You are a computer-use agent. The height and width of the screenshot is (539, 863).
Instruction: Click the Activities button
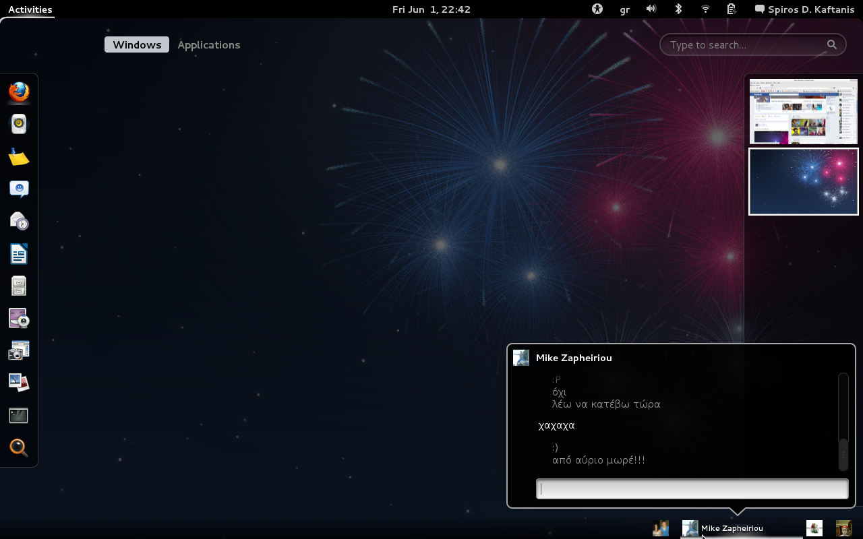[x=30, y=9]
